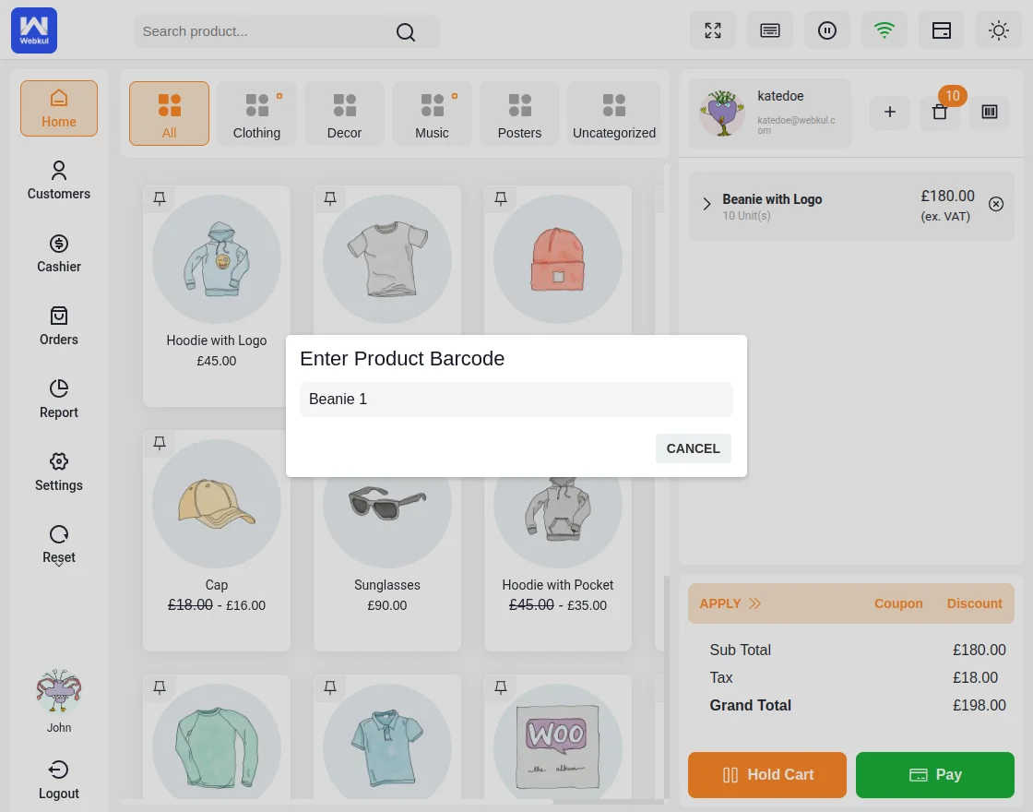Open the cash drawer icon in the toolbar
The width and height of the screenshot is (1033, 812).
942,30
